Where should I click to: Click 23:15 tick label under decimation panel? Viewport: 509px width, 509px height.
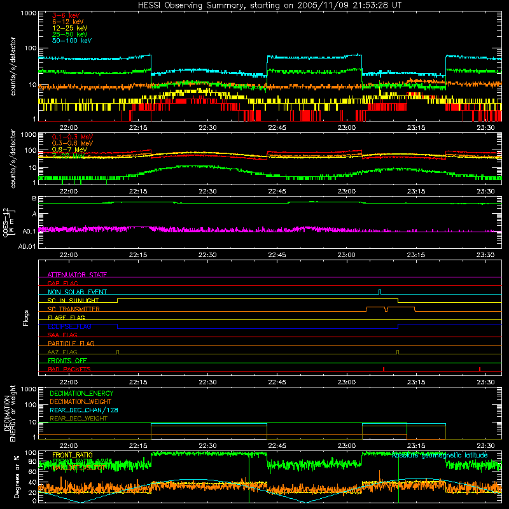[416, 446]
